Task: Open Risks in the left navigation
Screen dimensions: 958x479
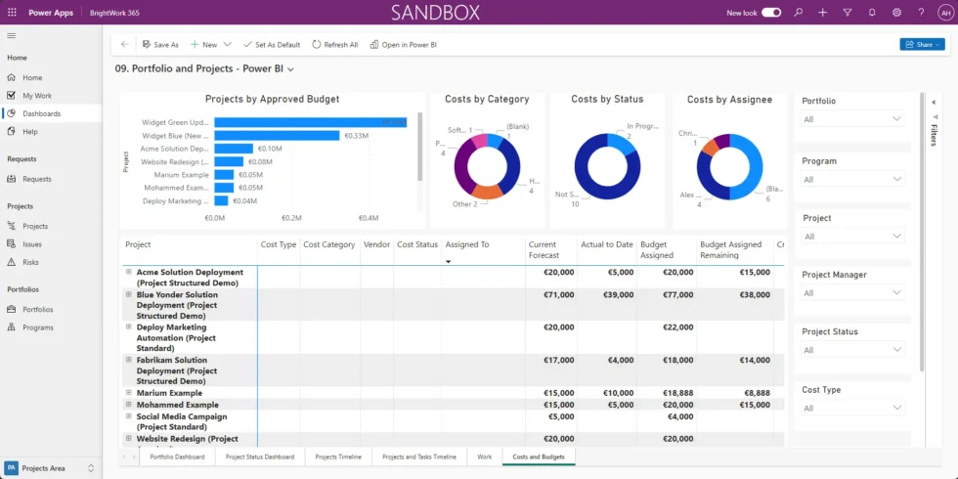Action: tap(31, 262)
